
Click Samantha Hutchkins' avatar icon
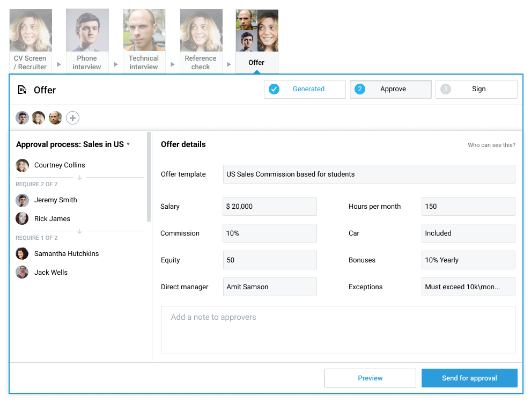point(22,254)
